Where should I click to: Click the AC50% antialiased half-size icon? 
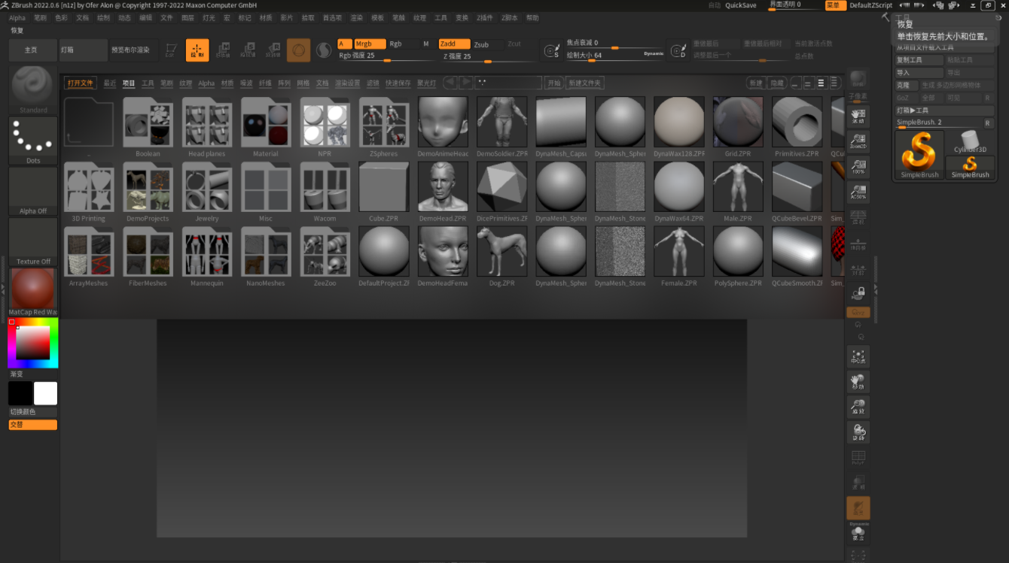pyautogui.click(x=858, y=192)
